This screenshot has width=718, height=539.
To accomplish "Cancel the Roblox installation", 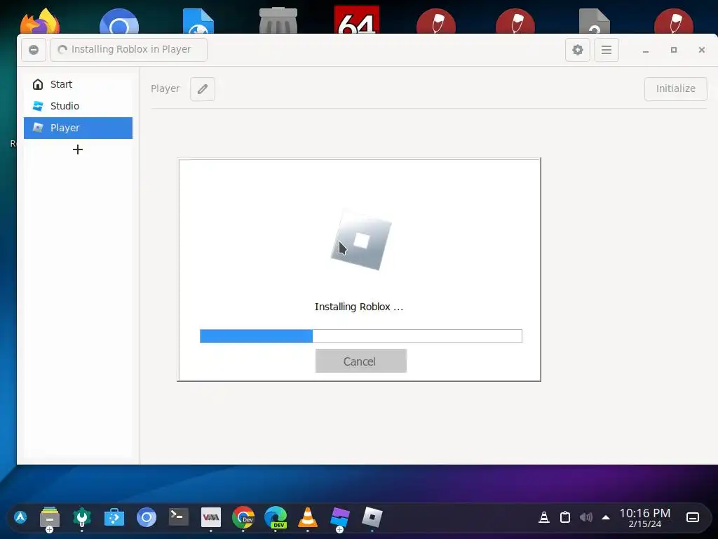I will (x=361, y=361).
